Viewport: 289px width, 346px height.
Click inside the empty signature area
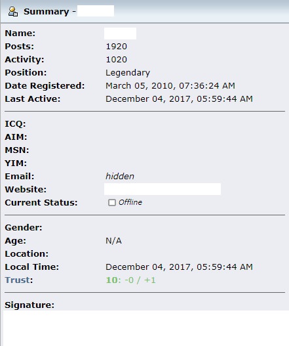[x=146, y=328]
